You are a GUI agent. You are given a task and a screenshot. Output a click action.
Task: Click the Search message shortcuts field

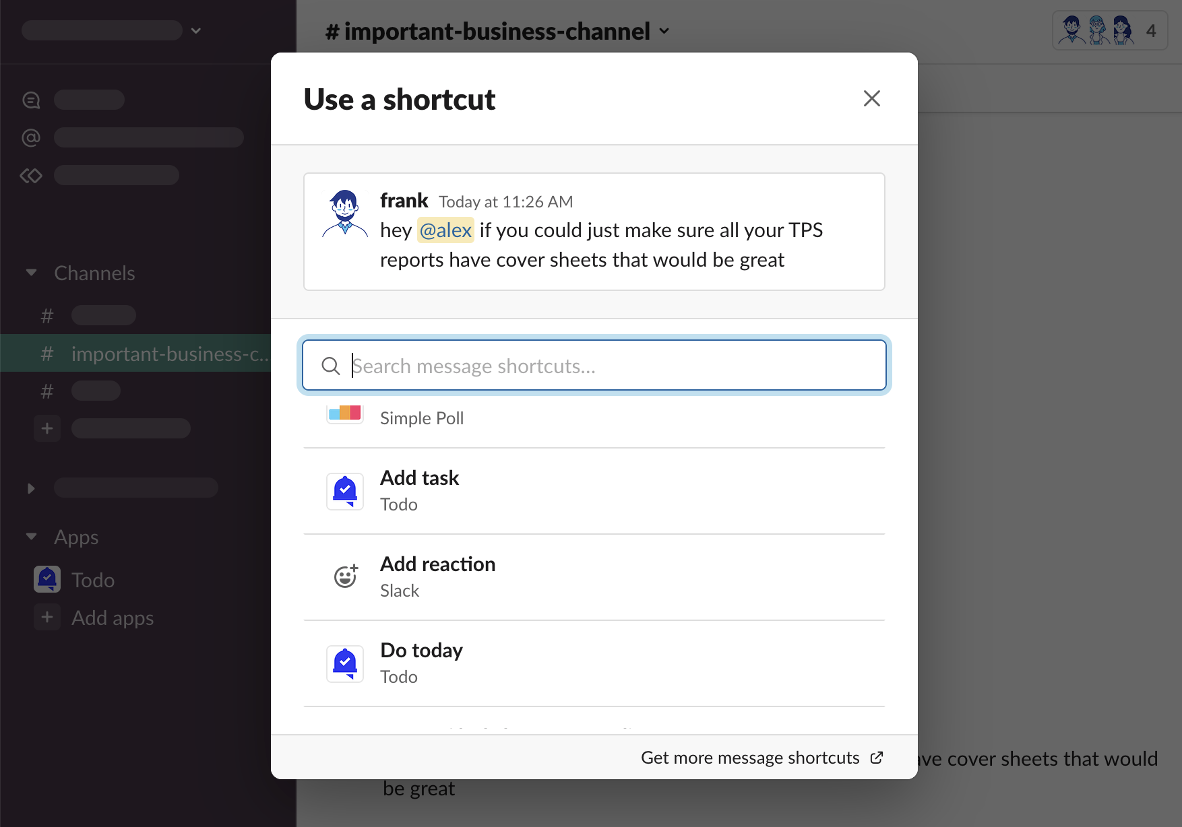coord(594,365)
